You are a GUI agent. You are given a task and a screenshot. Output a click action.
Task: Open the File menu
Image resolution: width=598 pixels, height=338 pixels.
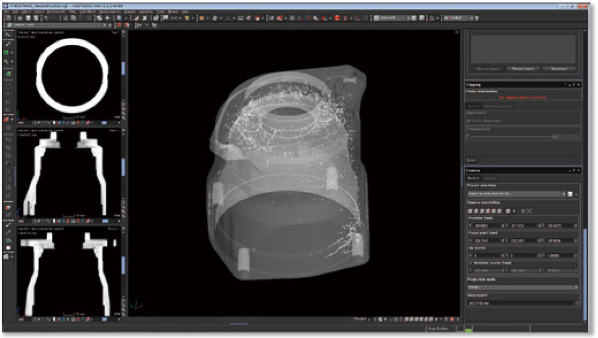(7, 12)
